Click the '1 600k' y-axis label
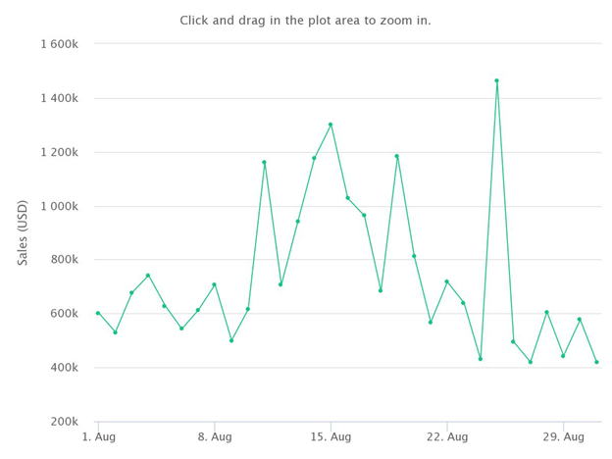 click(59, 44)
